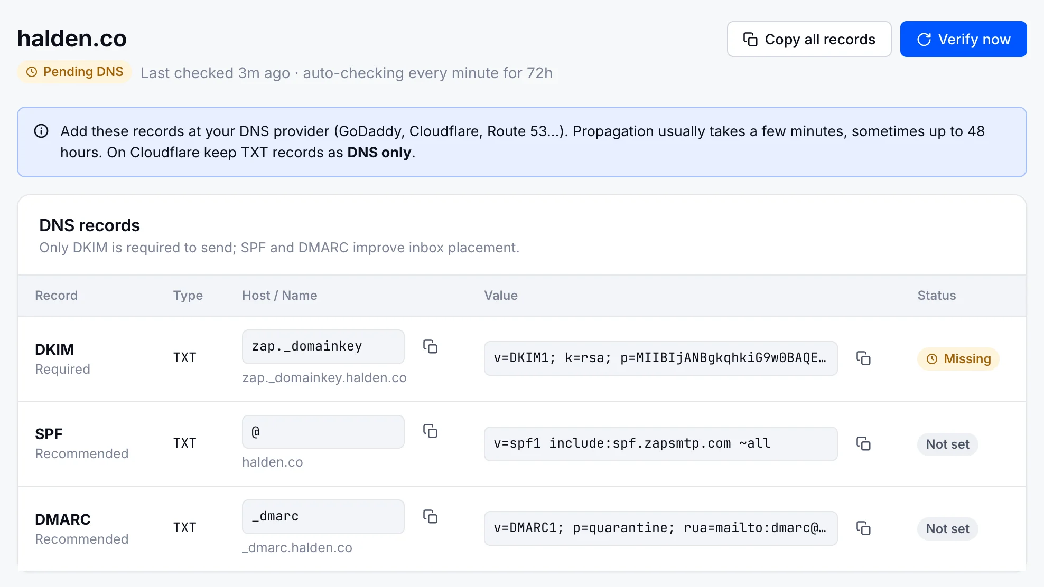Click the DKIM record label
Viewport: 1044px width, 587px height.
coord(54,349)
